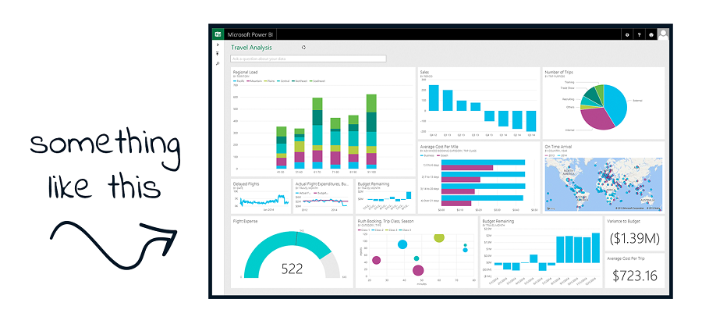Select the large blue External pie slice
The width and height of the screenshot is (702, 324).
(615, 104)
